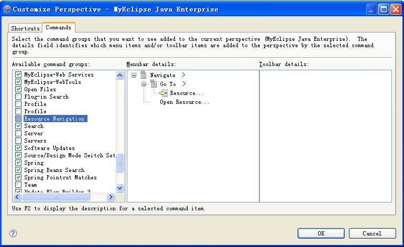Maximize the Customize Perspective dialog

pos(384,9)
